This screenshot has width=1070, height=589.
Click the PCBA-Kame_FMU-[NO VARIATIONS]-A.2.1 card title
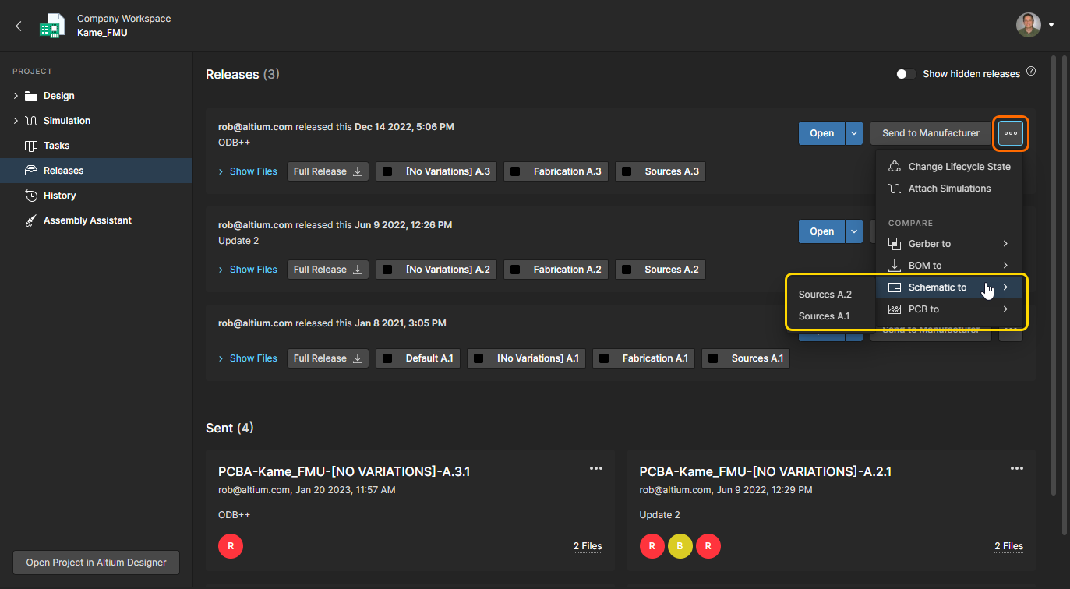click(765, 471)
